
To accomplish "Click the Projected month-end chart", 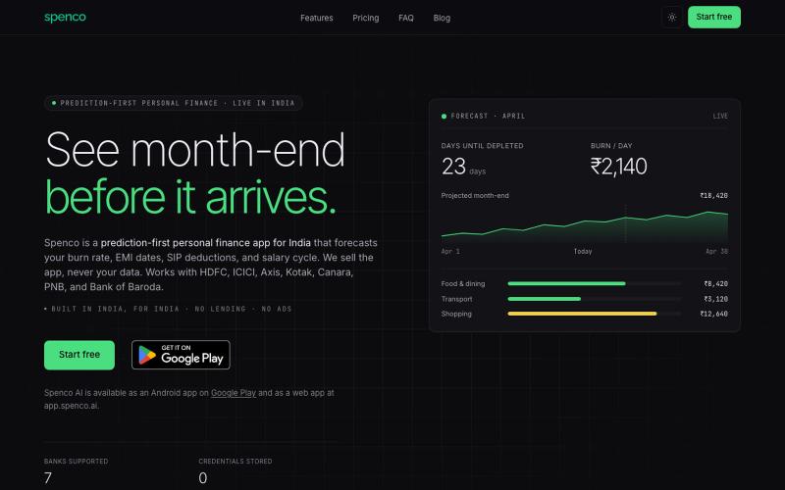I will tap(584, 226).
